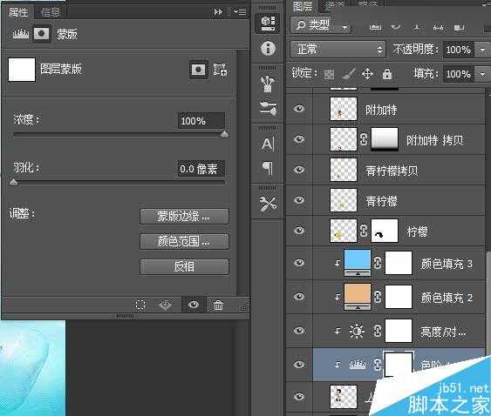Select the 柠檬 layer mask thumbnail
491x416 pixels.
click(385, 231)
